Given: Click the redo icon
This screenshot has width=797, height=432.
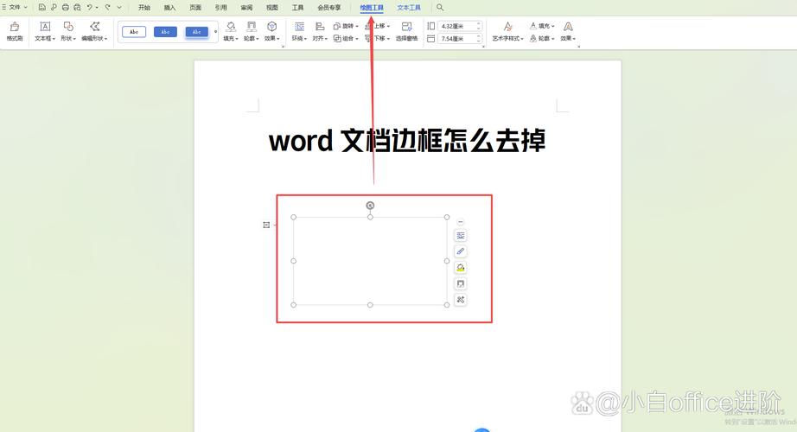Looking at the screenshot, I should [108, 7].
